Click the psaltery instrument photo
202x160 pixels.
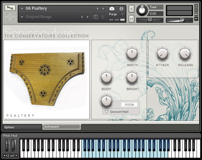(x=47, y=79)
